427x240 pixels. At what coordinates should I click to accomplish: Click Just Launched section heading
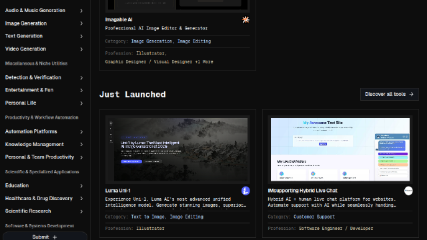pyautogui.click(x=133, y=95)
